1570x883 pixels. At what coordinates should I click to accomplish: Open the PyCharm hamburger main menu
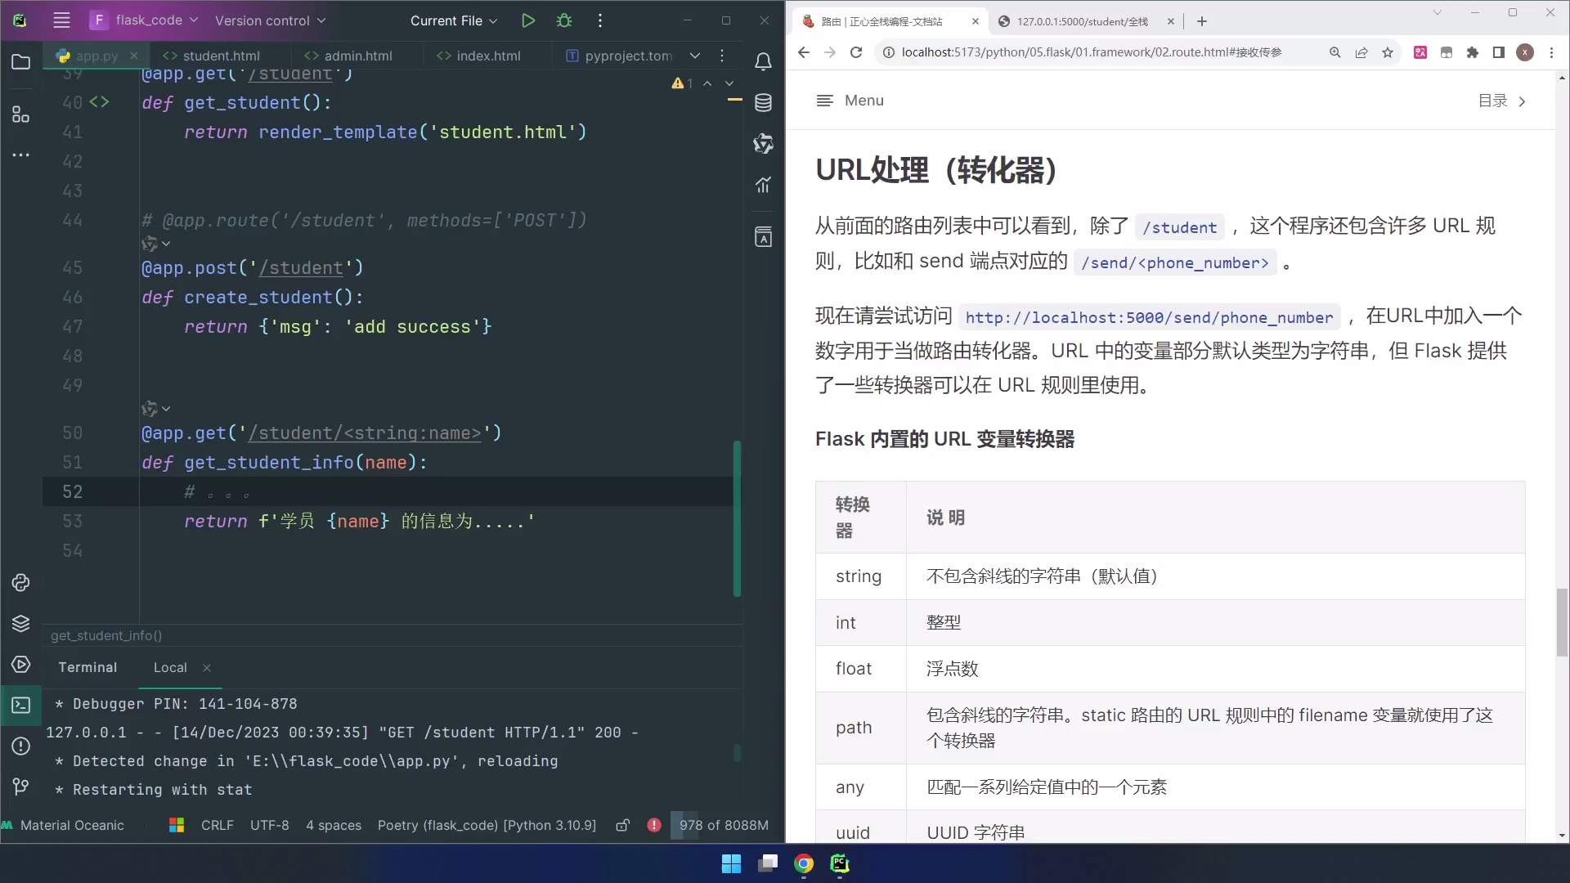click(x=62, y=20)
